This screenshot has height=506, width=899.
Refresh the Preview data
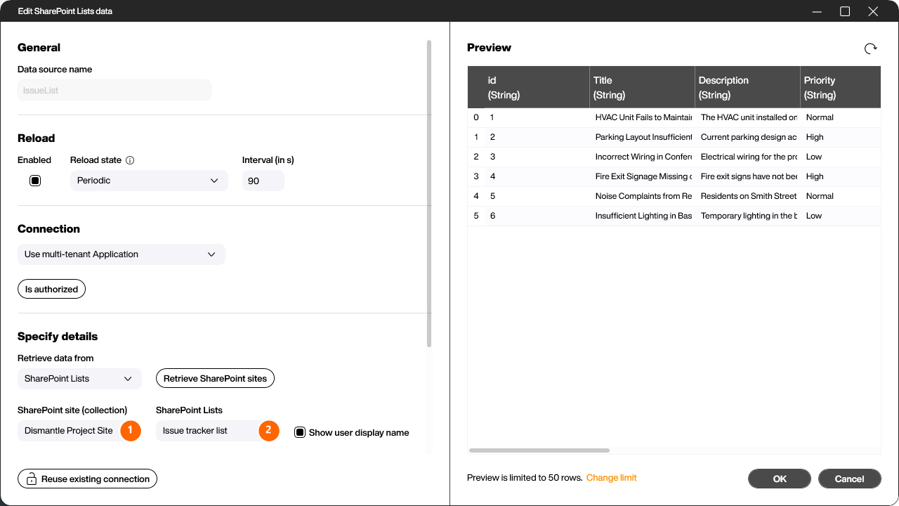[870, 48]
